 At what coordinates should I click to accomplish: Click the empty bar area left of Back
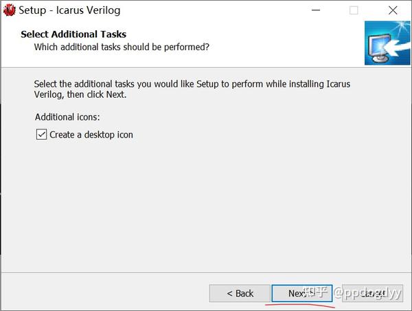105,292
